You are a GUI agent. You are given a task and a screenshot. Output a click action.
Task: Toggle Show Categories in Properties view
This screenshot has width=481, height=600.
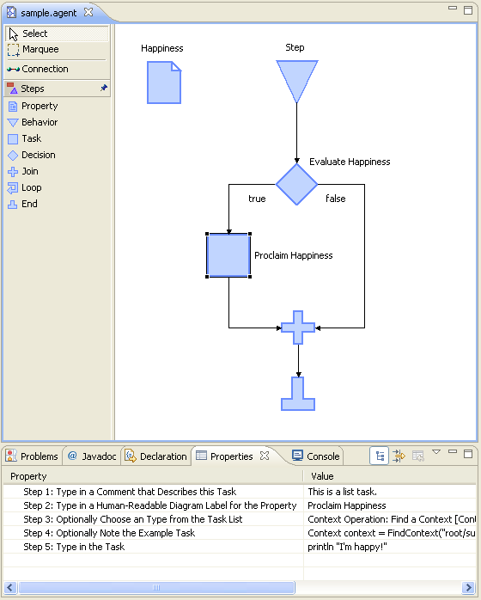click(x=380, y=456)
